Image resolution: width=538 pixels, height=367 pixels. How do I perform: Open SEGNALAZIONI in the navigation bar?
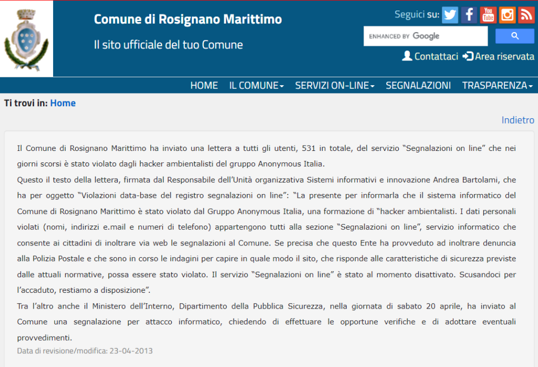(418, 86)
